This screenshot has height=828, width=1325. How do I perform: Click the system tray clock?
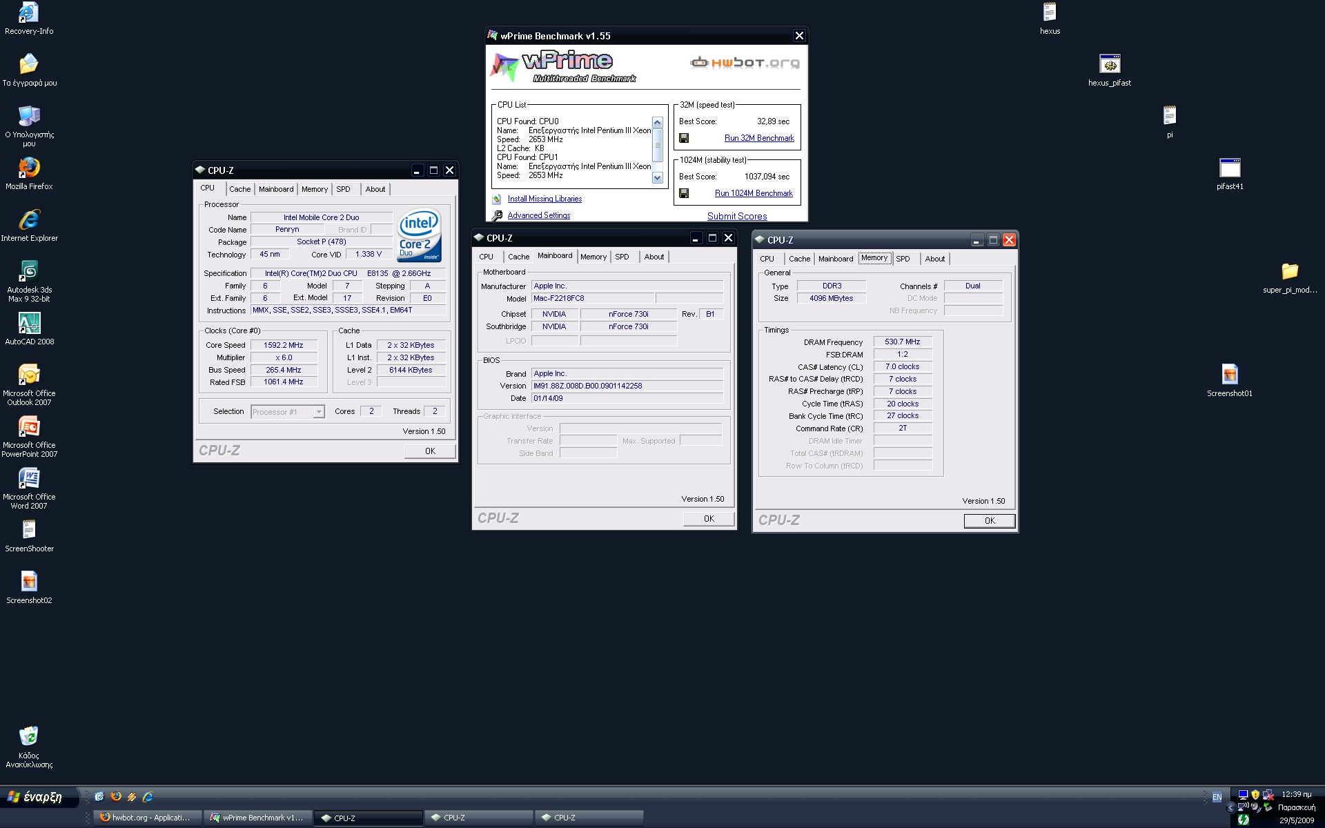coord(1296,794)
